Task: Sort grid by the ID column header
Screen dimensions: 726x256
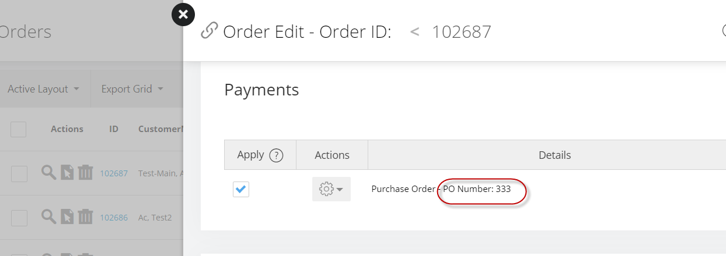Action: point(114,129)
